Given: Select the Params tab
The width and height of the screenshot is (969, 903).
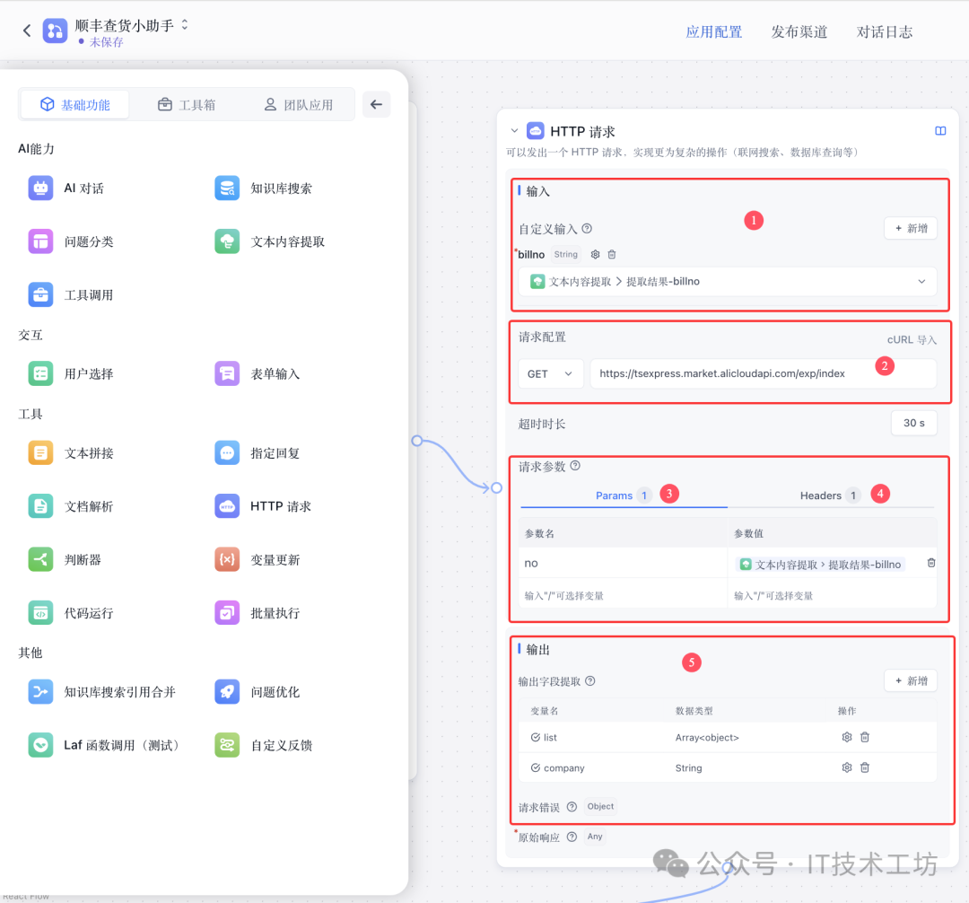Looking at the screenshot, I should 624,495.
